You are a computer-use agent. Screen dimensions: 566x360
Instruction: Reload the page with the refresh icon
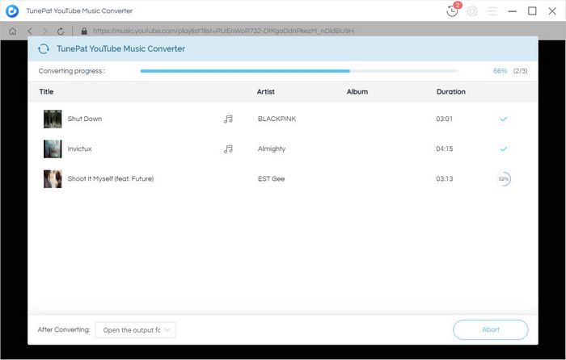click(x=61, y=31)
